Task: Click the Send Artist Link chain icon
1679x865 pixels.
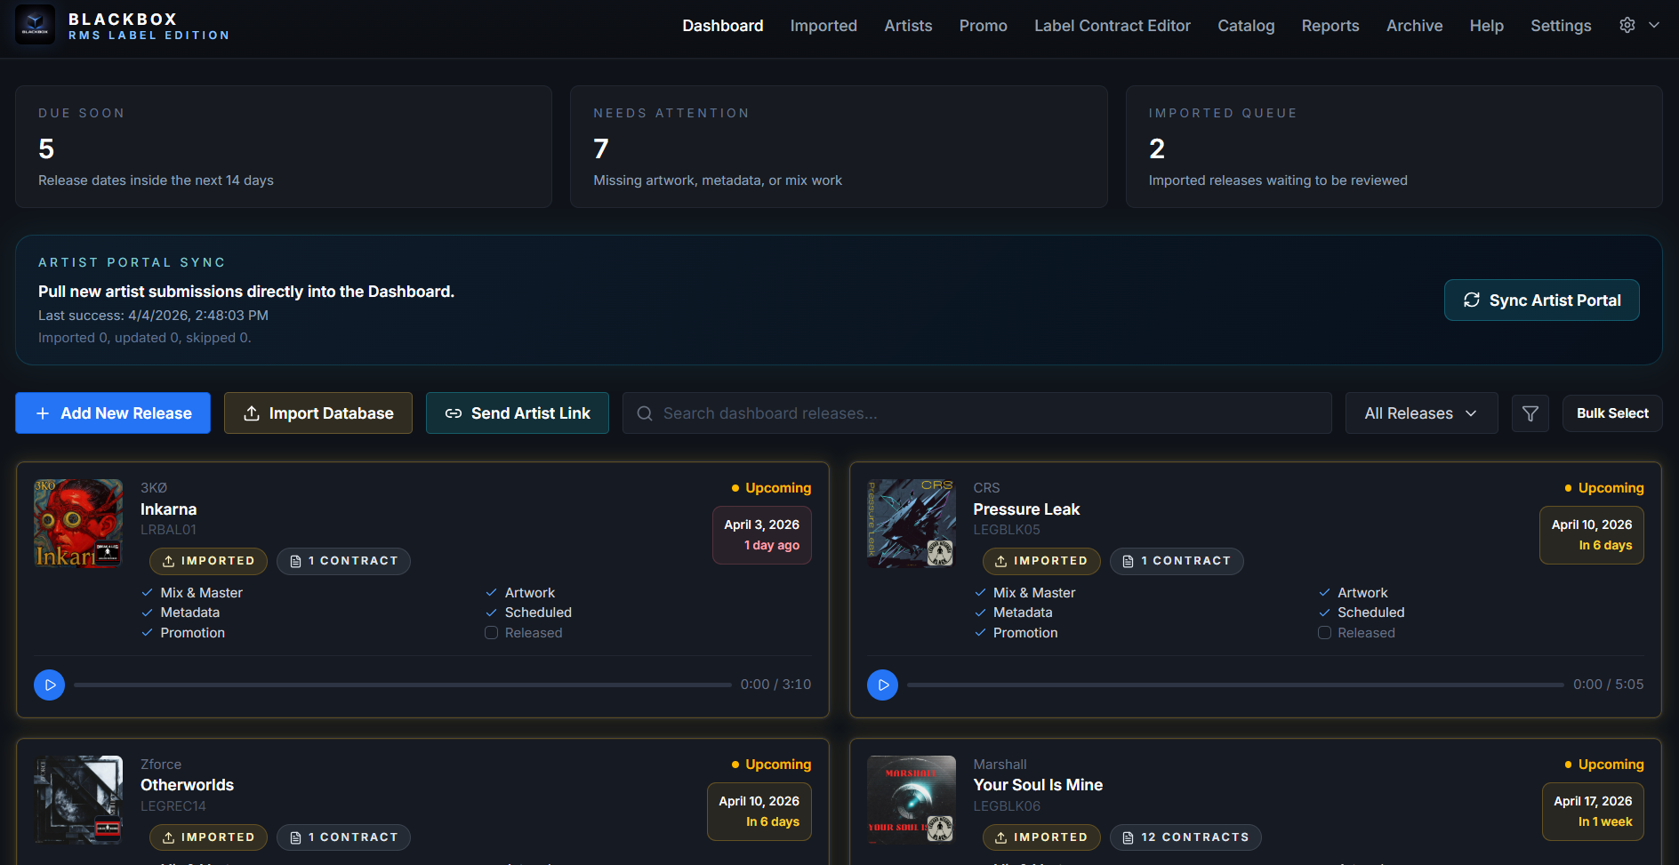Action: point(454,412)
